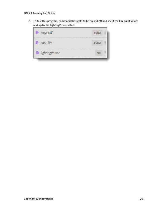Screen dimensions: 162x210
Task: Click the lightingPower row drag handle
Action: pos(105,53)
